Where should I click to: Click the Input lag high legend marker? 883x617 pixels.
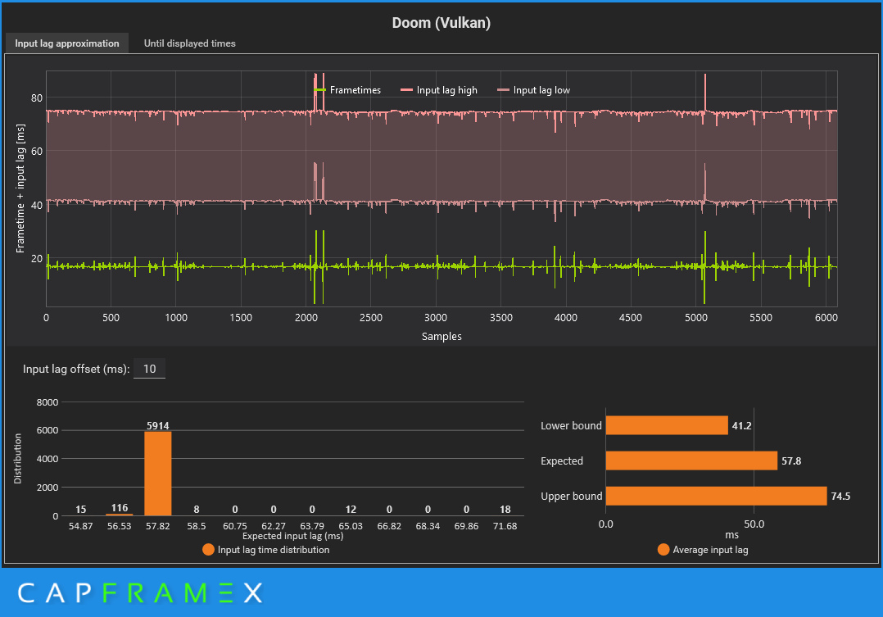click(x=406, y=90)
